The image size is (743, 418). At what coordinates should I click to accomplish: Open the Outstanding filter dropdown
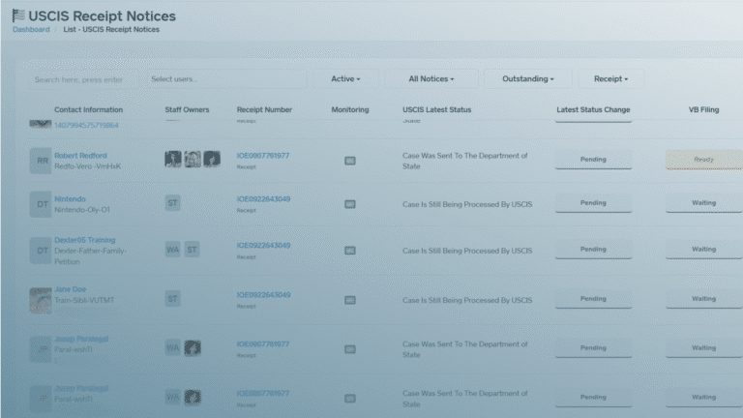(527, 78)
